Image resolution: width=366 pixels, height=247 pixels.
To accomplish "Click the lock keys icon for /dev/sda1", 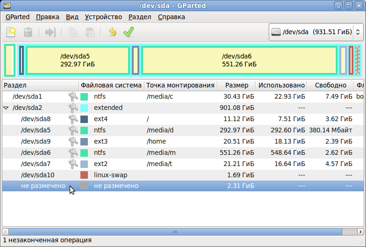I will pyautogui.click(x=73, y=96).
